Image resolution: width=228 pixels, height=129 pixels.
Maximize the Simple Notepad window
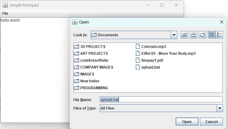tap(162, 5)
